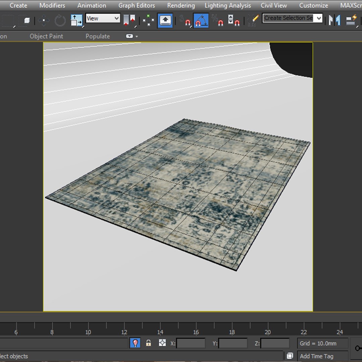The width and height of the screenshot is (362, 362).
Task: Toggle the Spinner Snap button
Action: click(x=233, y=20)
